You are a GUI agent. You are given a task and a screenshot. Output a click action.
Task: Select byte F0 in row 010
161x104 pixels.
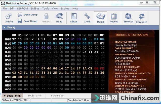90,43
